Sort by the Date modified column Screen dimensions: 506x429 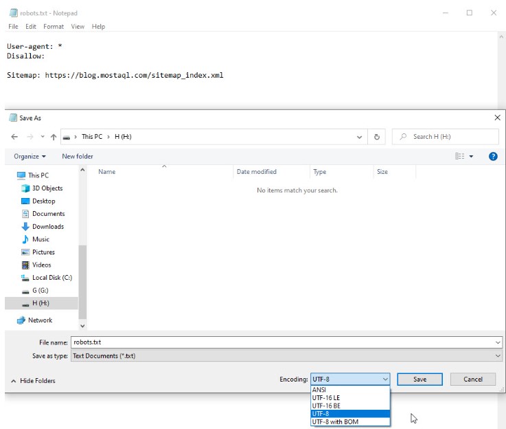[257, 172]
